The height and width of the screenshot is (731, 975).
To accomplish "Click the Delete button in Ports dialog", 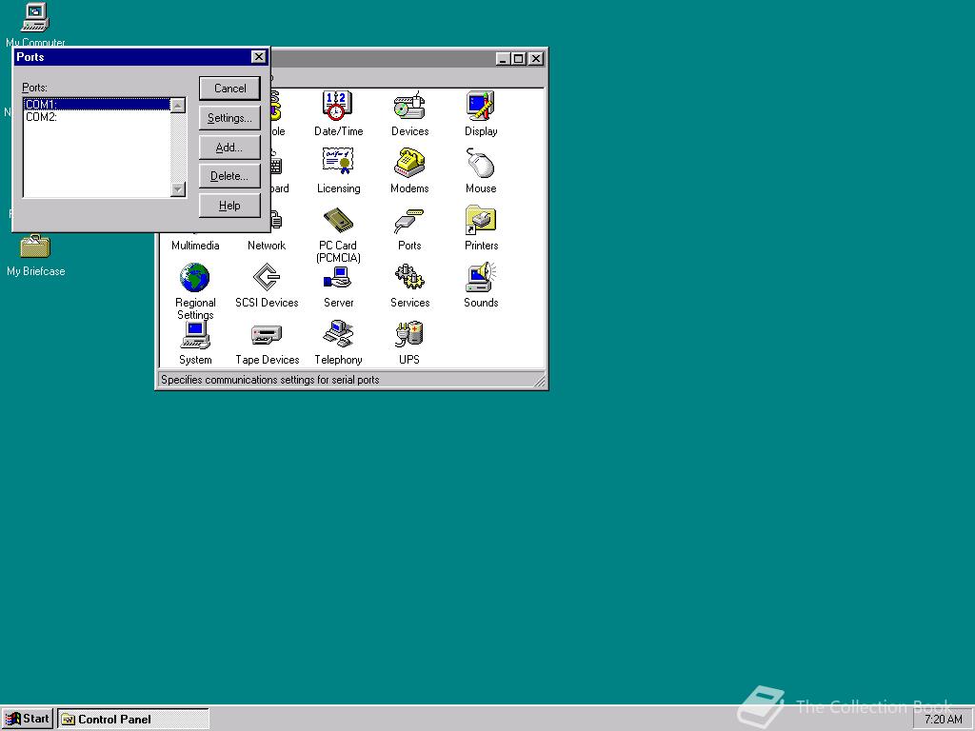I will click(229, 175).
